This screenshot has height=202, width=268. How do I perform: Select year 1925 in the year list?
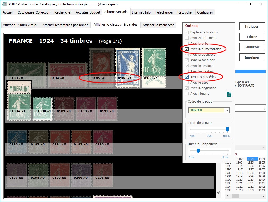tap(250, 162)
